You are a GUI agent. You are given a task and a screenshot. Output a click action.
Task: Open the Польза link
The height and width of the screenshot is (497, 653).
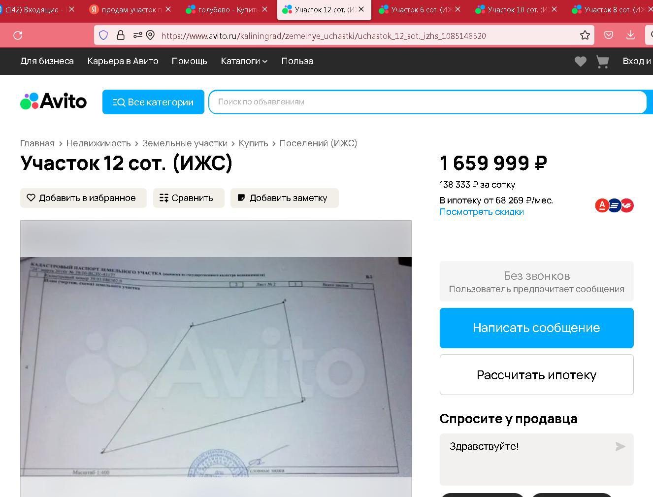pos(297,61)
